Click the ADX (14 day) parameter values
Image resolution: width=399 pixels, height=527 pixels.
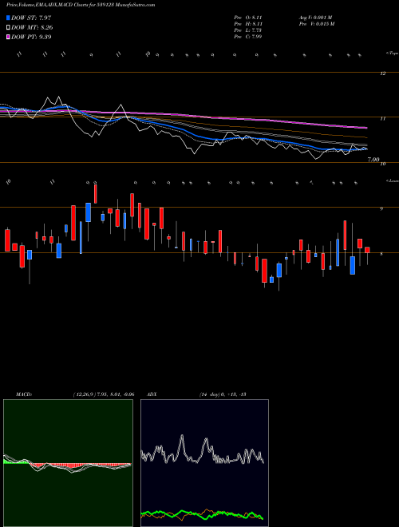[223, 394]
